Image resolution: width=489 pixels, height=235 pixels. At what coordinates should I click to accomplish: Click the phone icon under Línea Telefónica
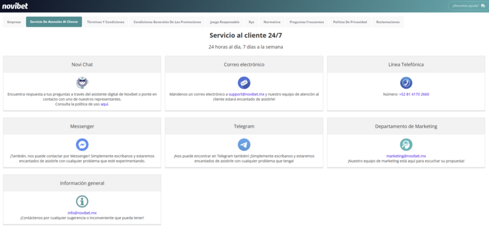coord(406,83)
